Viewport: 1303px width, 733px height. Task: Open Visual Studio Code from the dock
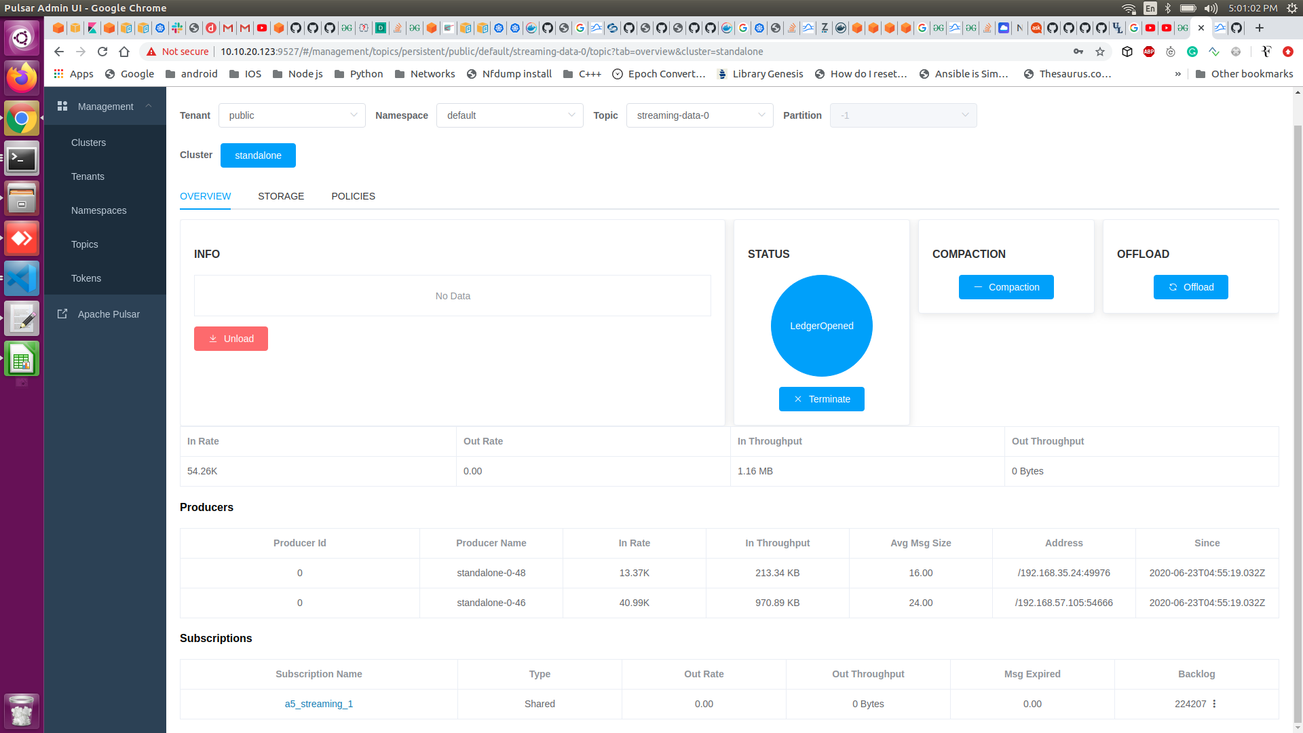pyautogui.click(x=22, y=278)
